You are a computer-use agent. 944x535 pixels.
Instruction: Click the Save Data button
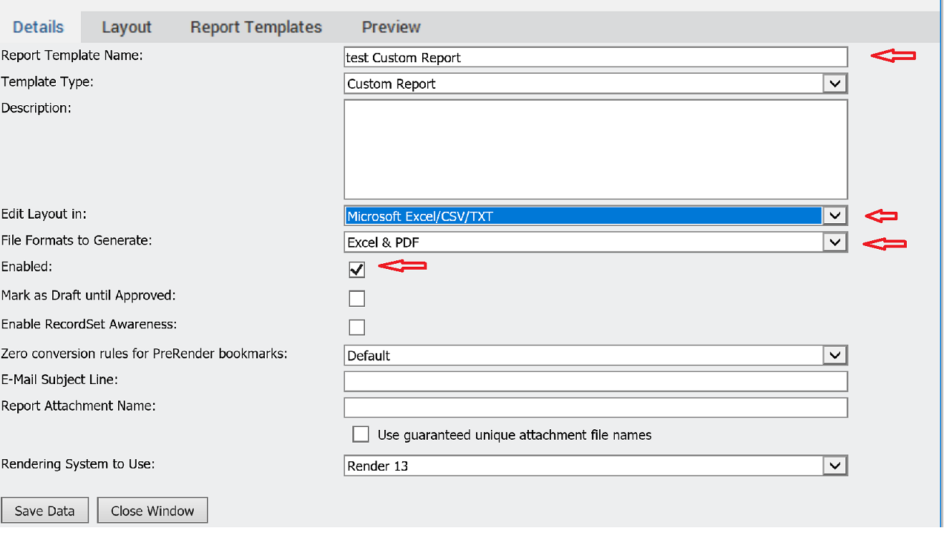[x=44, y=511]
